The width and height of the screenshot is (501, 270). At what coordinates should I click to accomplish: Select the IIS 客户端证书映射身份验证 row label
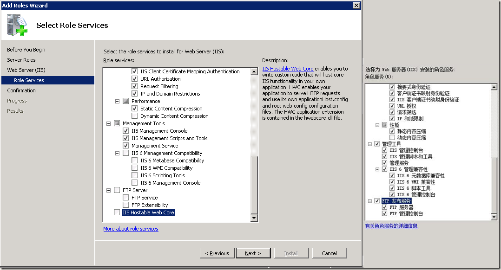428,100
